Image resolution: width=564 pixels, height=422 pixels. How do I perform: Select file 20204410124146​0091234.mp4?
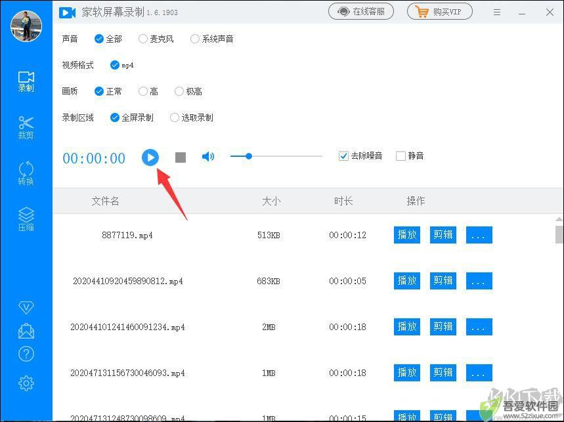(x=127, y=327)
